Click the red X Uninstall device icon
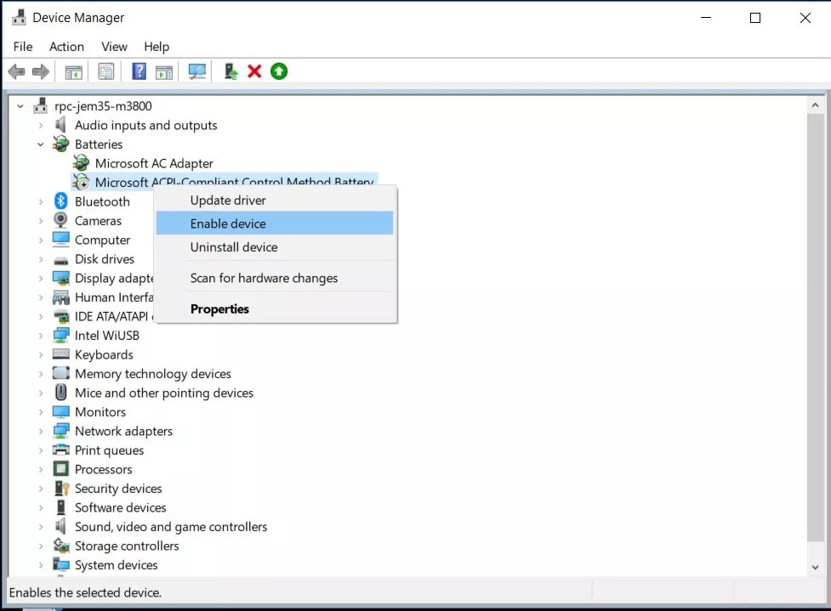Screen dimensions: 831x611 (x=254, y=71)
